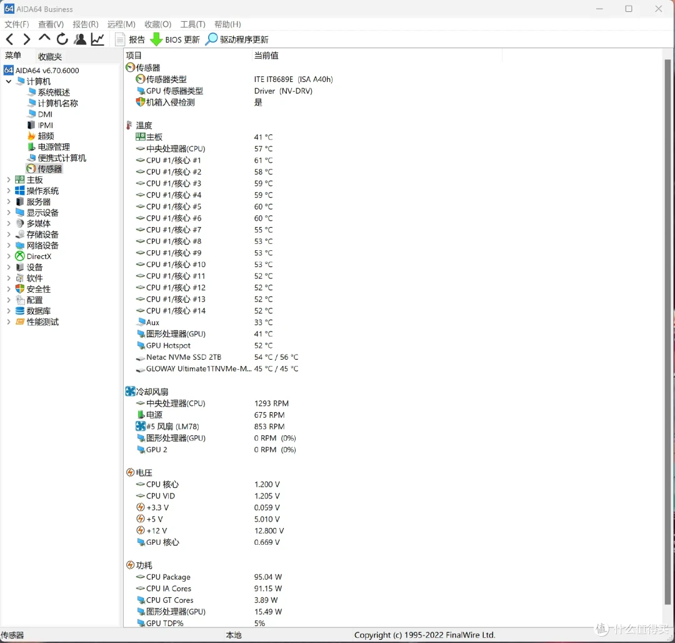Select the GPU 传感器类型 row
This screenshot has width=675, height=643.
coord(224,91)
